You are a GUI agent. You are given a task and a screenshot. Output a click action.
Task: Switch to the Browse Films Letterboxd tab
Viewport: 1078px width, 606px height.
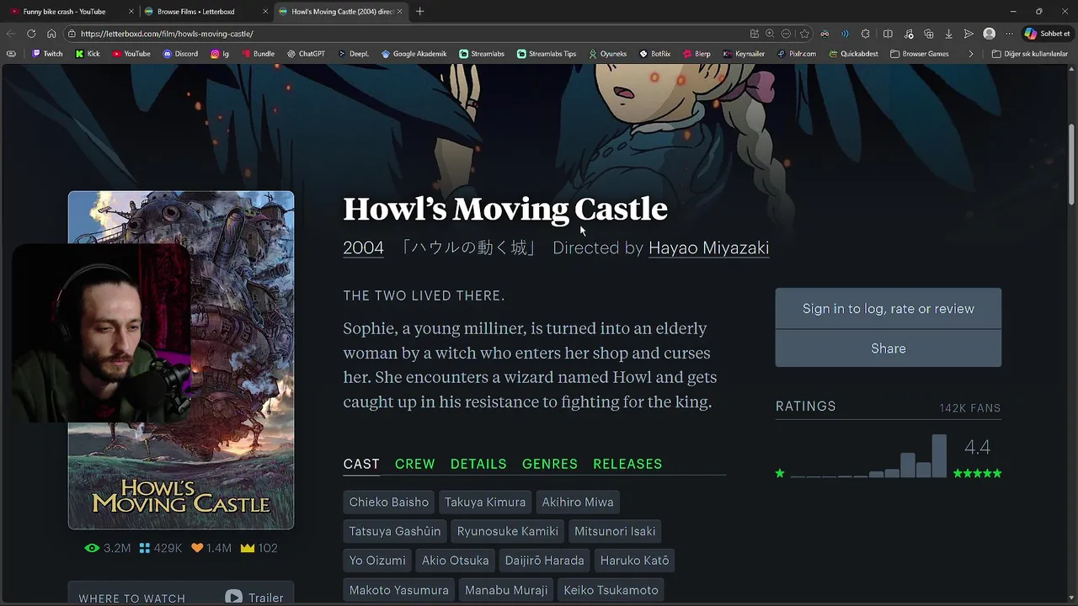click(196, 12)
